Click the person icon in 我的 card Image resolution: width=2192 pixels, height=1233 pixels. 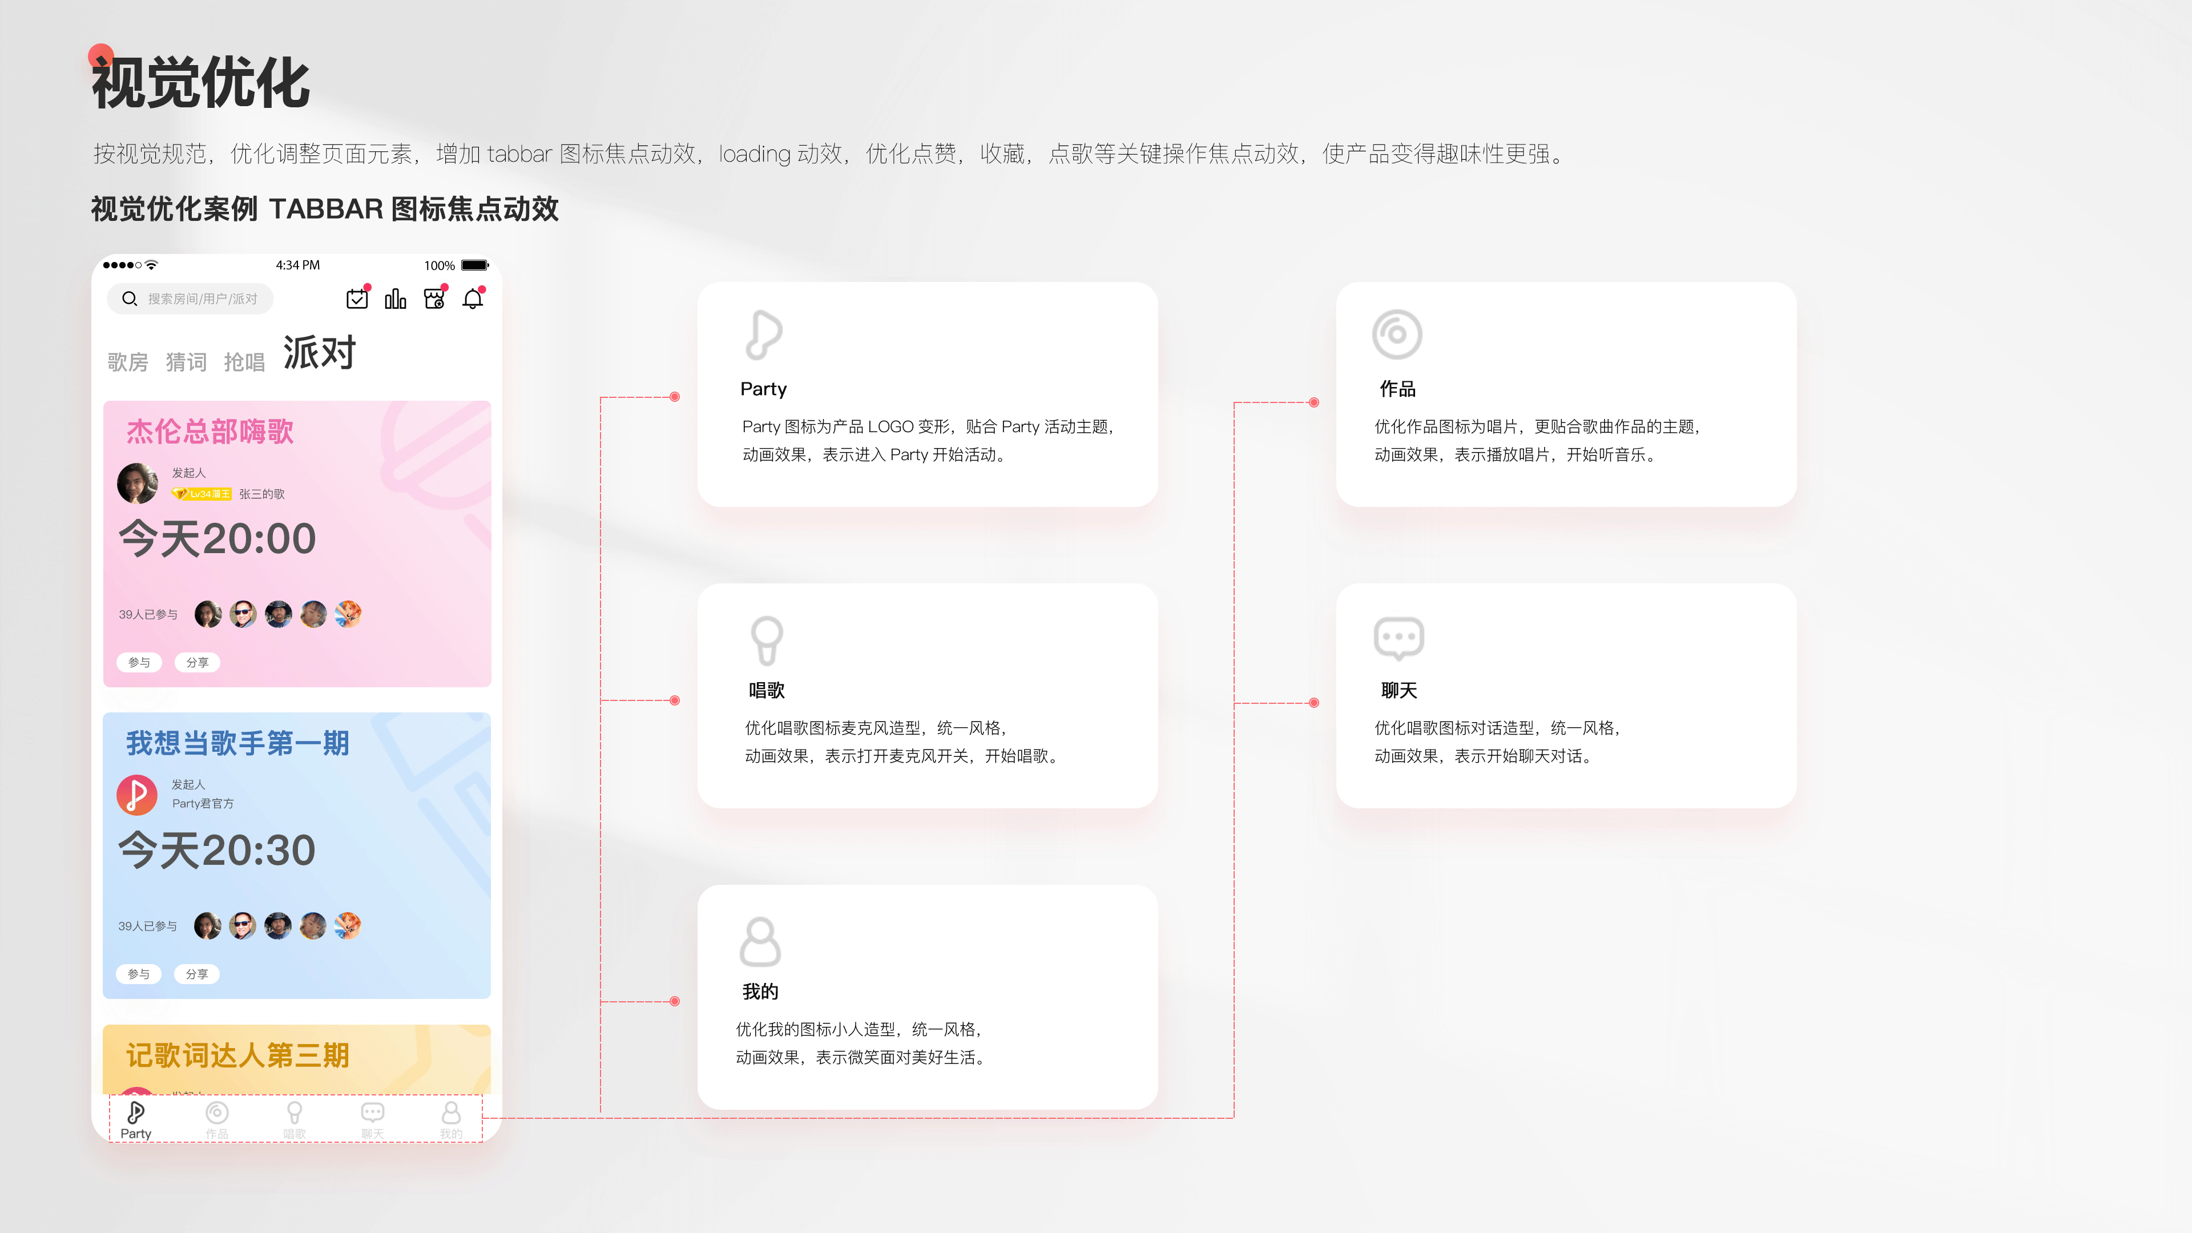point(760,941)
